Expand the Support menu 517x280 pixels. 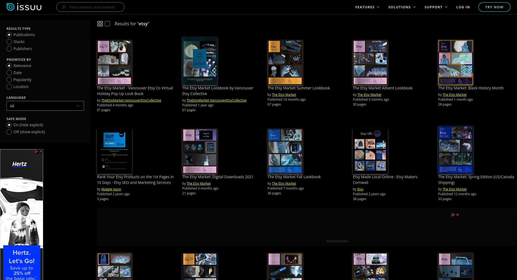pos(436,7)
